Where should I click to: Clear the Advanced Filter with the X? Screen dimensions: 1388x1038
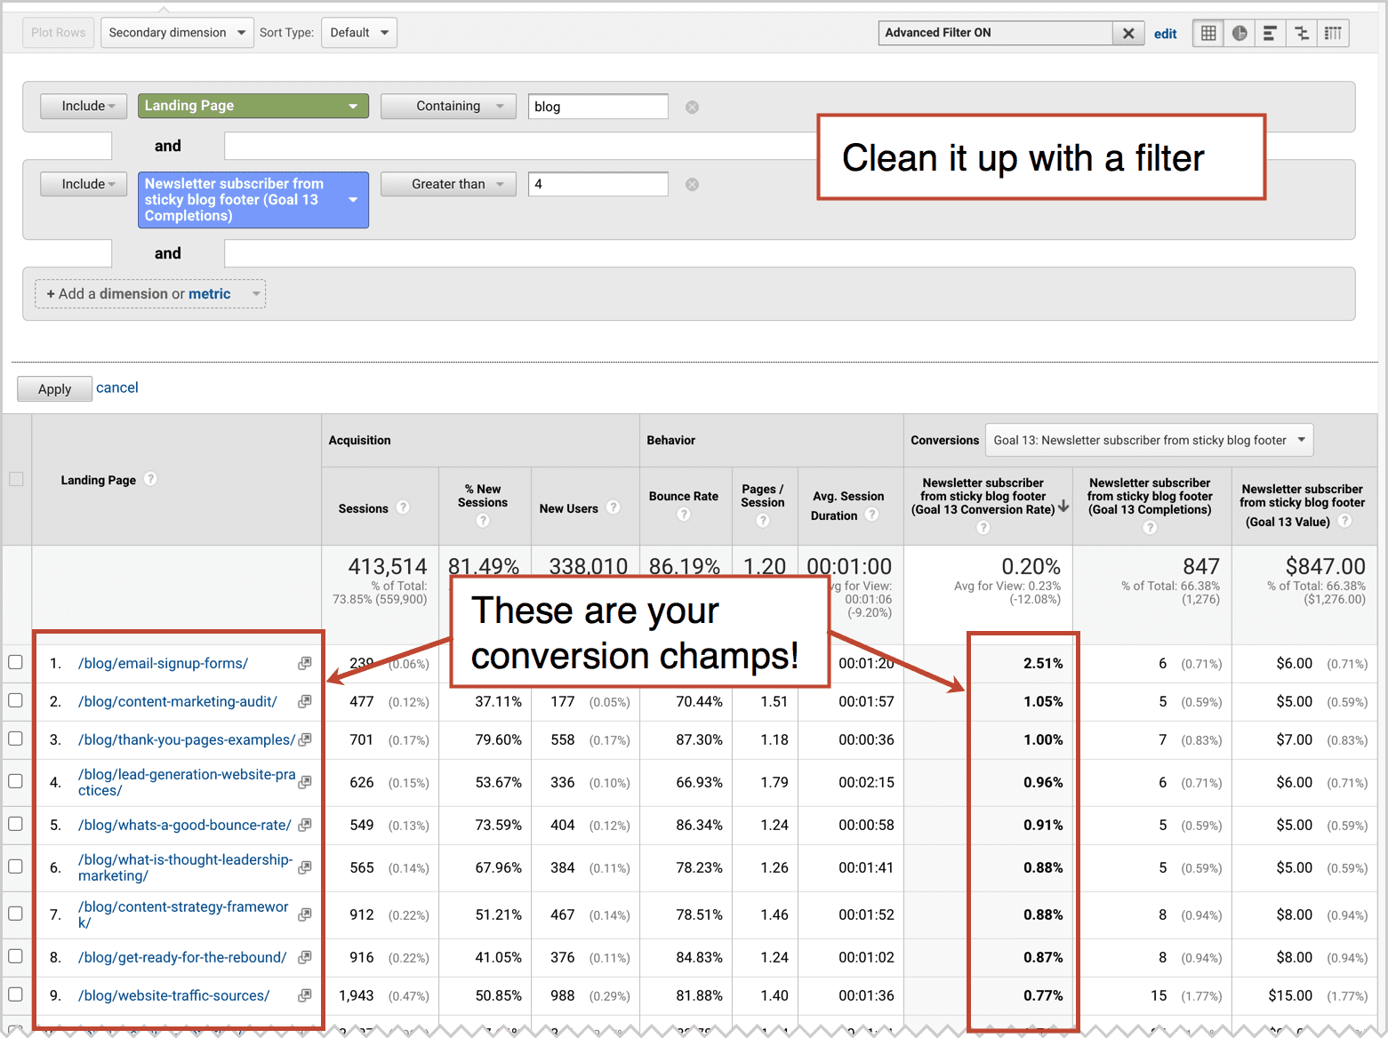pos(1128,33)
